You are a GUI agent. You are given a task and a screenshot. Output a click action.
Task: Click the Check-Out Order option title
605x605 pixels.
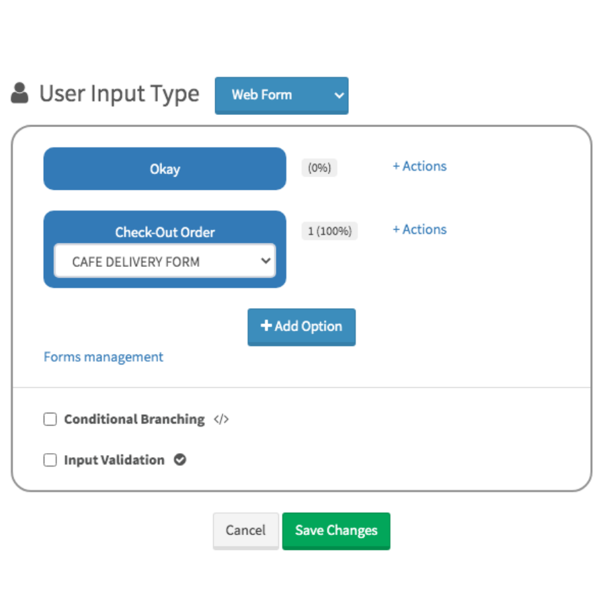point(165,232)
